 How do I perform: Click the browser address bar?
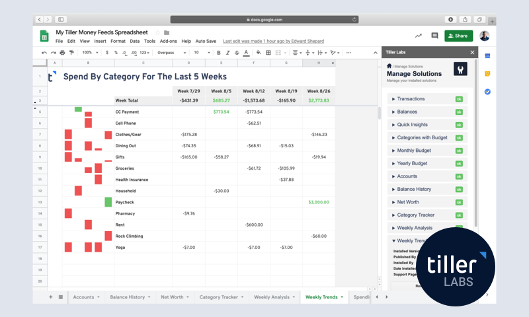(264, 20)
